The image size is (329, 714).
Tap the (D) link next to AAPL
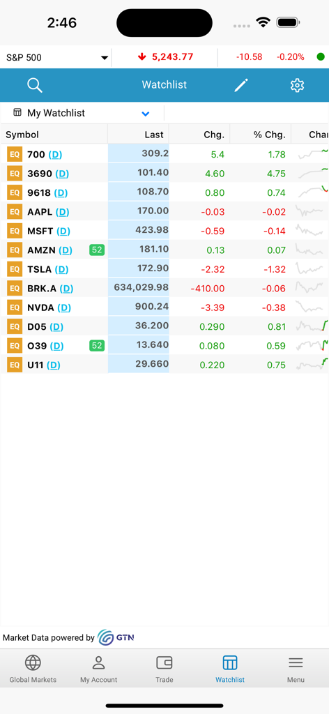62,212
